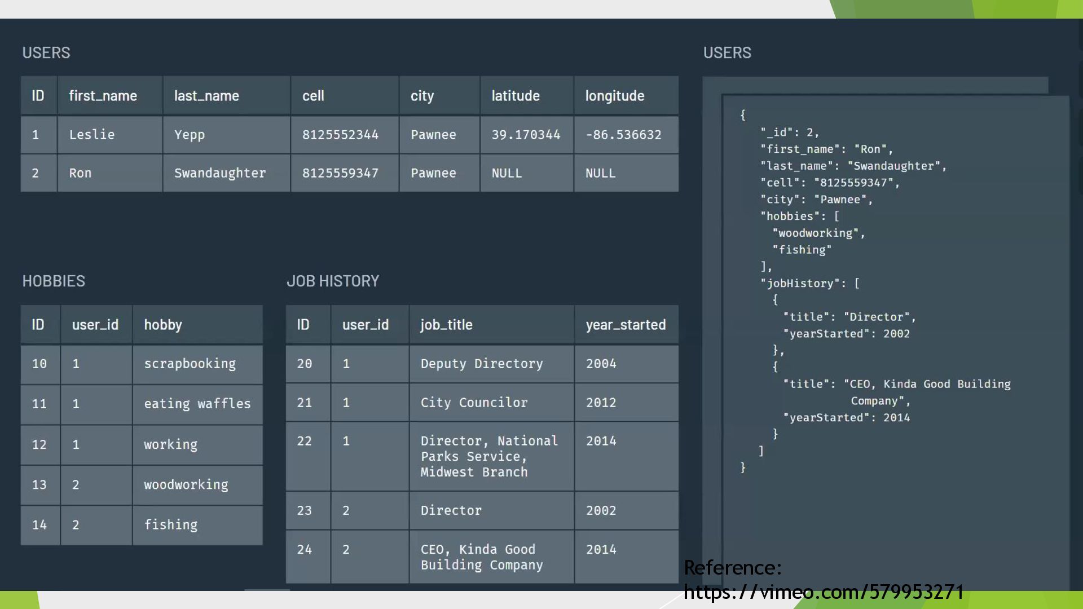The image size is (1083, 609).
Task: Click the "last_name": "Swandaughter" JSON line
Action: pyautogui.click(x=853, y=166)
